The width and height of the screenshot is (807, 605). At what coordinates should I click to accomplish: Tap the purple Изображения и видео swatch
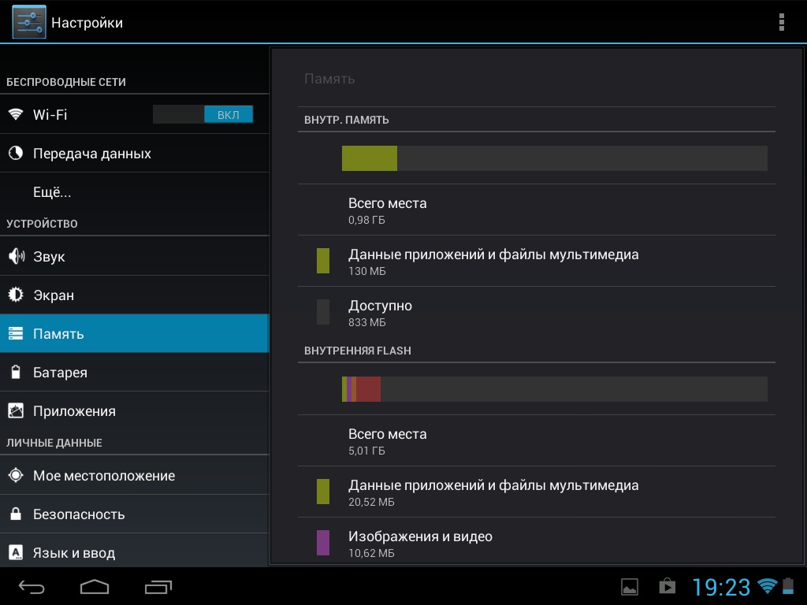(x=323, y=543)
